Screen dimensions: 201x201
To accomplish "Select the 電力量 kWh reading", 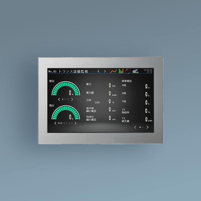I will point(110,94).
